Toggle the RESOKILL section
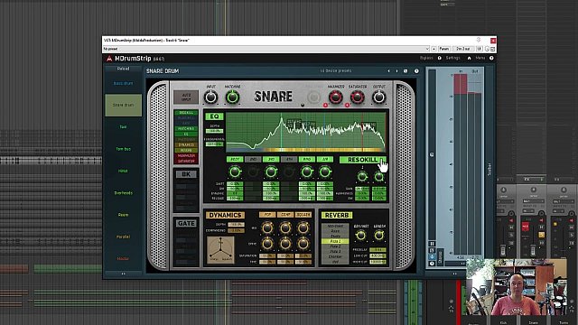Image resolution: width=578 pixels, height=325 pixels. (x=362, y=160)
